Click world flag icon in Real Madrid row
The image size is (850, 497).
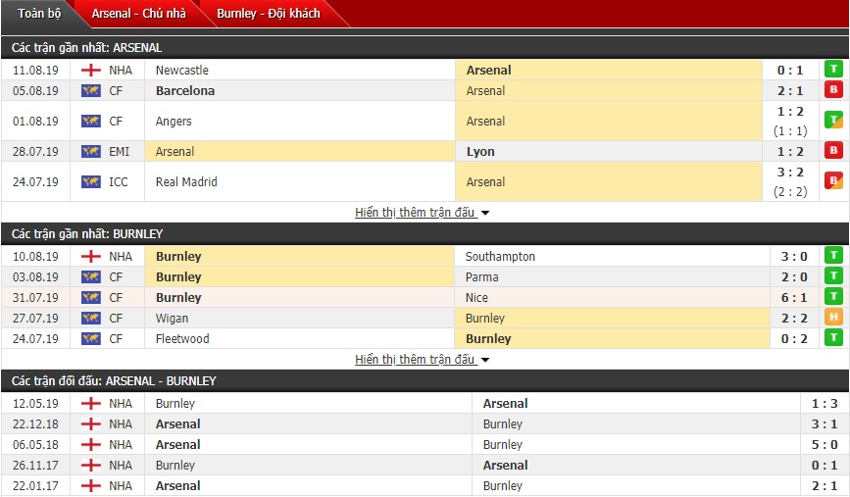click(91, 181)
